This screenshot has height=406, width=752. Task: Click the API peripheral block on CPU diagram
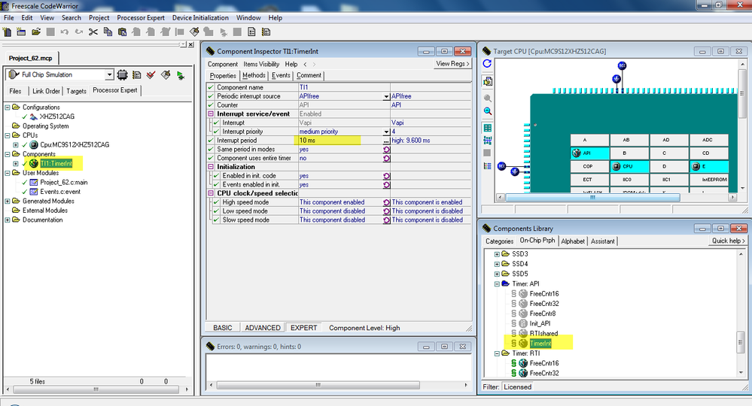[x=590, y=153]
